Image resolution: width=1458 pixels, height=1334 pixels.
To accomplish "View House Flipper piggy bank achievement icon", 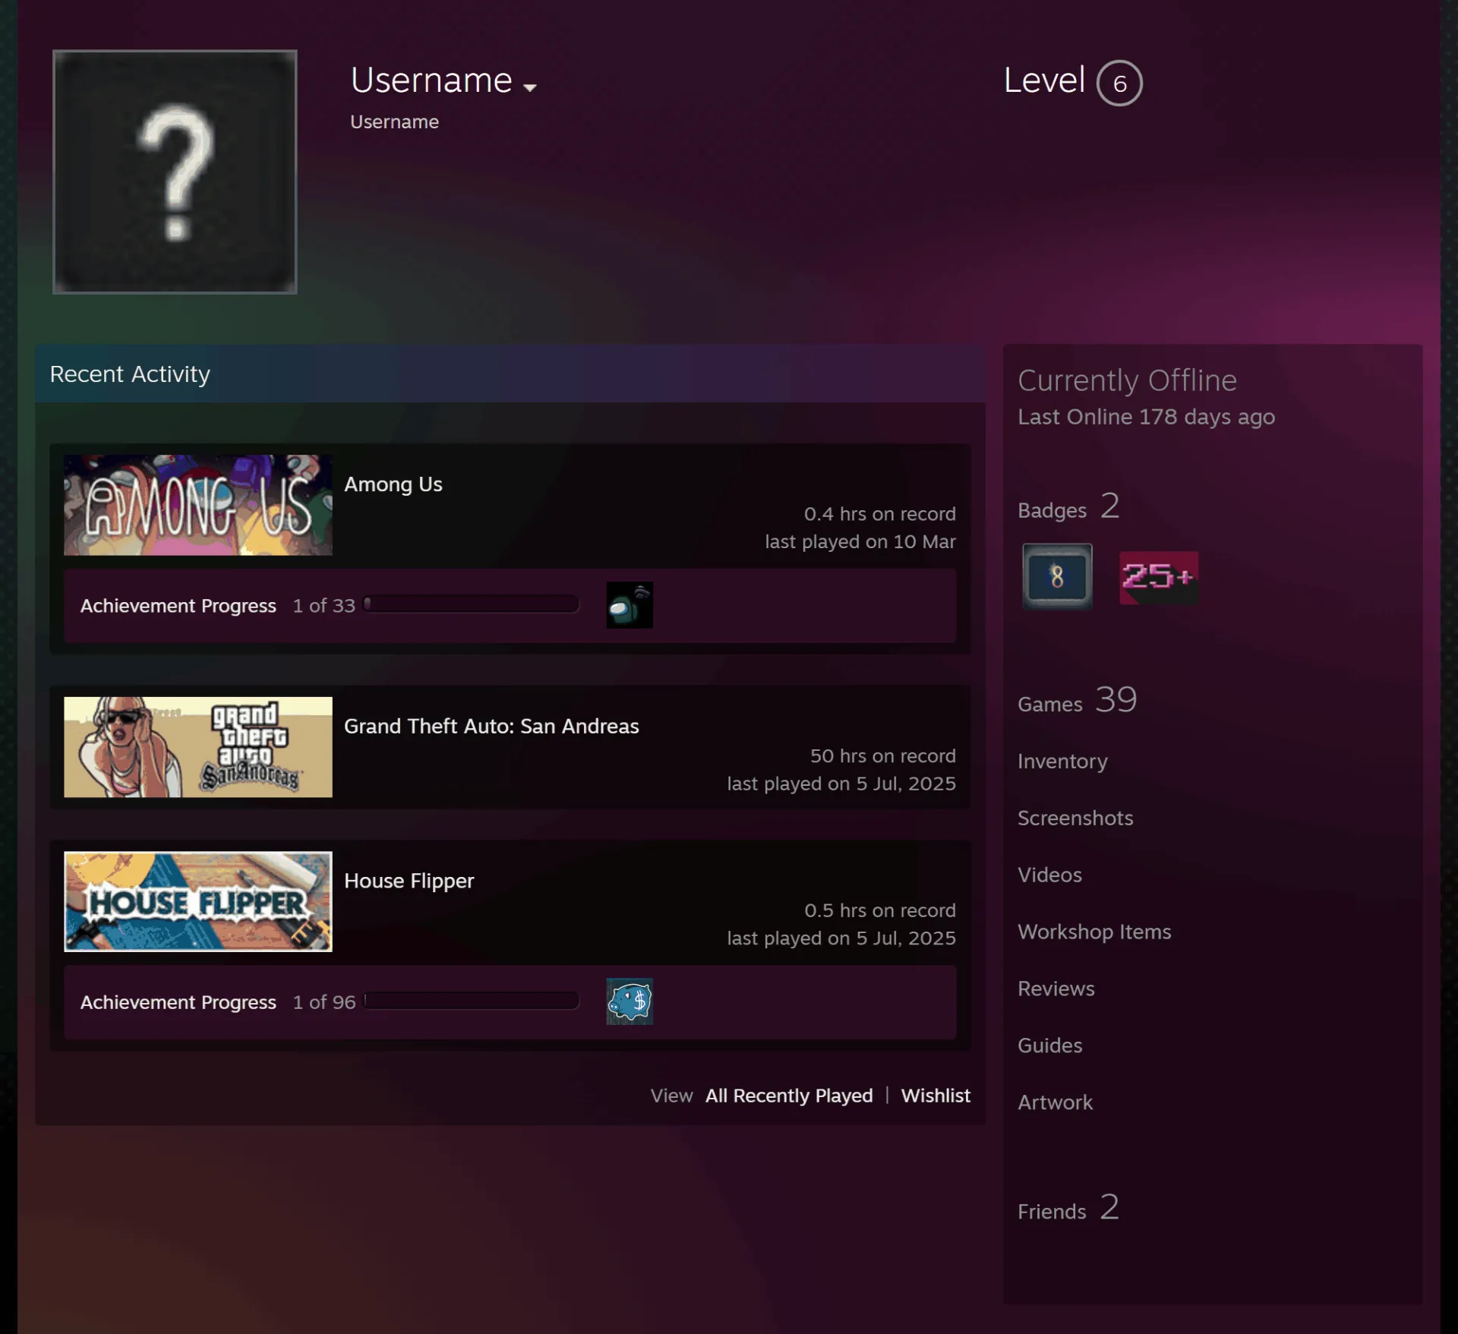I will (x=630, y=1001).
